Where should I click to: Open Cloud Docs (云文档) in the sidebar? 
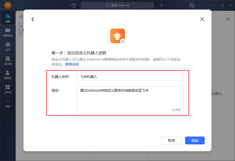tap(8, 61)
